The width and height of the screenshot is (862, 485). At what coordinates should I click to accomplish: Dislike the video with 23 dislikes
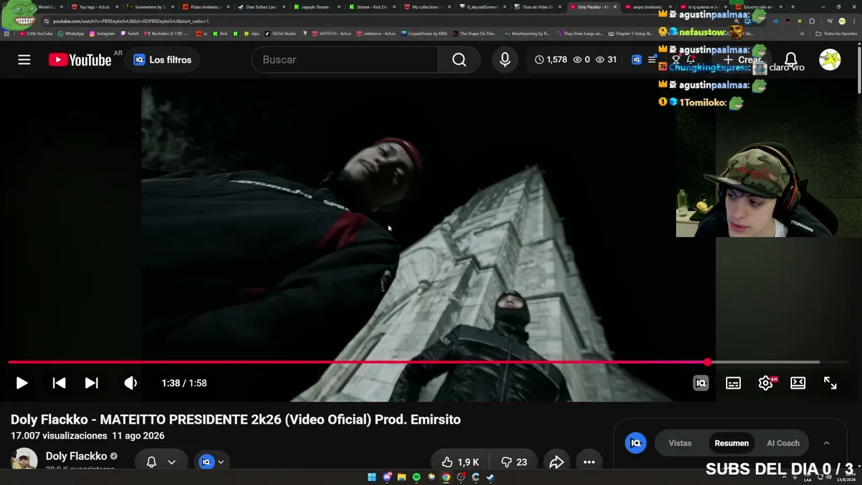pyautogui.click(x=513, y=462)
